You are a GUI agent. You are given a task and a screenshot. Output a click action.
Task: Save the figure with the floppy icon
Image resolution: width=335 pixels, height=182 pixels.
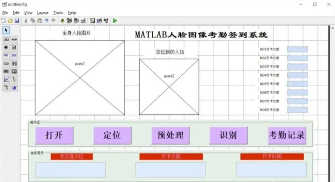(17, 21)
